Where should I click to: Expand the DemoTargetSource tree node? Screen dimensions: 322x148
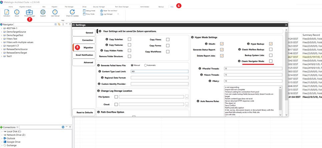pos(1,32)
